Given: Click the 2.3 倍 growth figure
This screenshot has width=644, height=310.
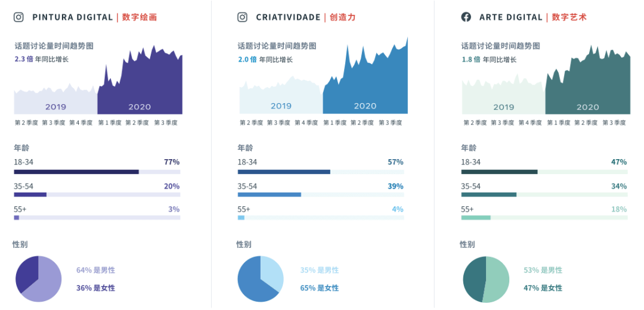Looking at the screenshot, I should tap(23, 59).
